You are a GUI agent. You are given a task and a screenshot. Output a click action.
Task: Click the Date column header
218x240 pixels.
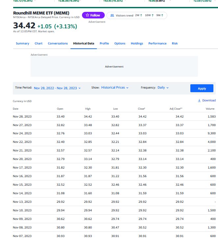15,109
